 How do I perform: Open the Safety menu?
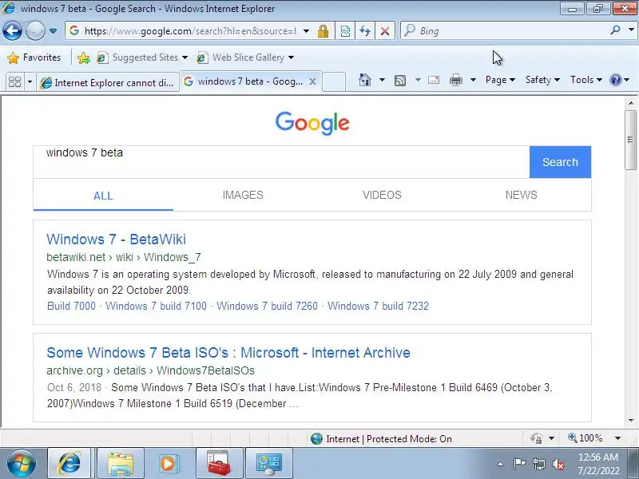pos(542,80)
